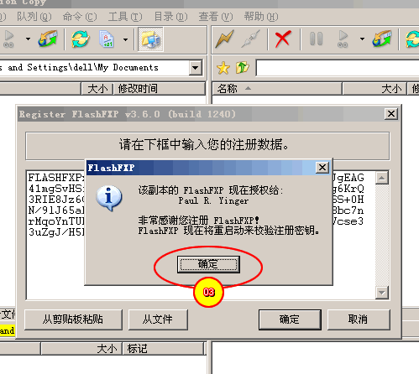Image resolution: width=419 pixels, height=374 pixels.
Task: Click the plug Disconnect icon
Action: click(251, 39)
